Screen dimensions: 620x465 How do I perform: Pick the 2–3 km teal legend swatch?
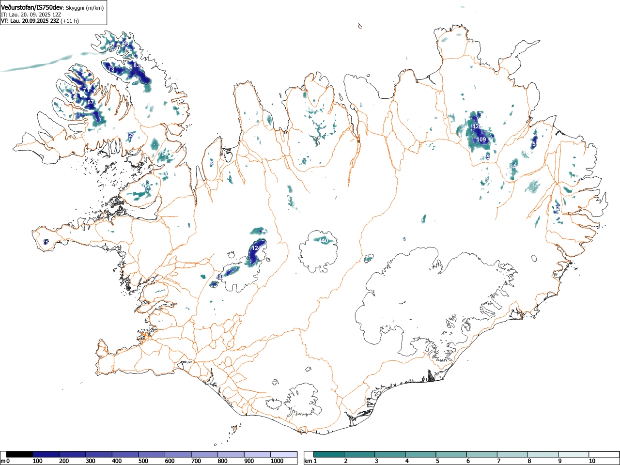coord(359,454)
